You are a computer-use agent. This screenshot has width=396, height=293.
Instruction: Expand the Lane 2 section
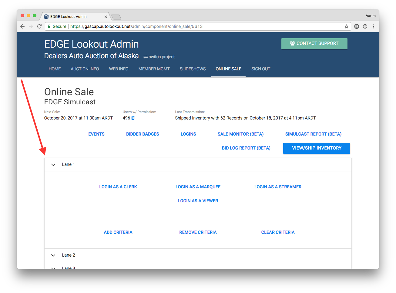(53, 255)
